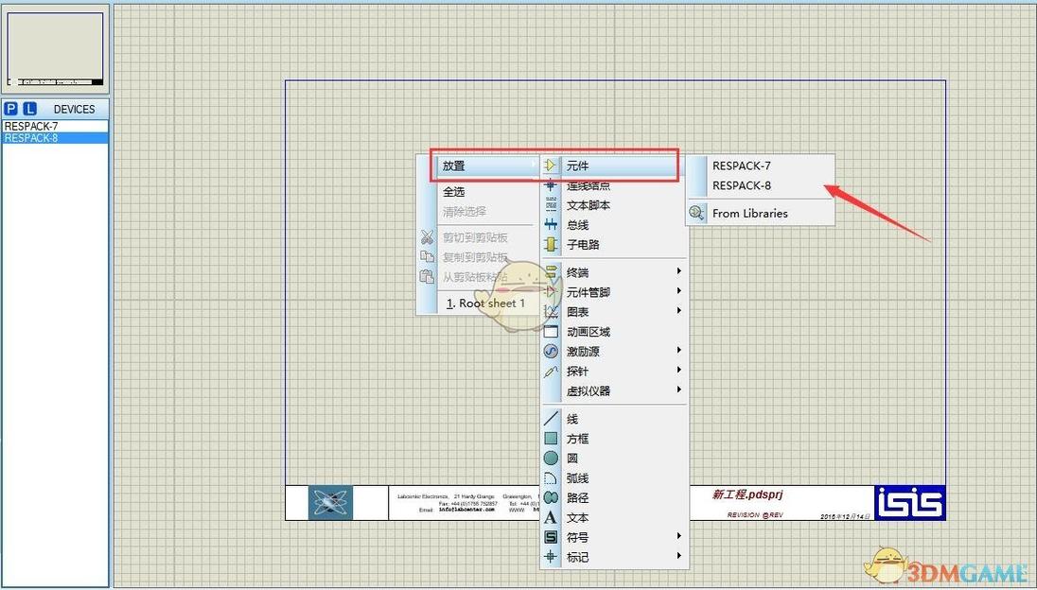Select the 总线 bus placement icon
The image size is (1037, 590).
coord(551,225)
